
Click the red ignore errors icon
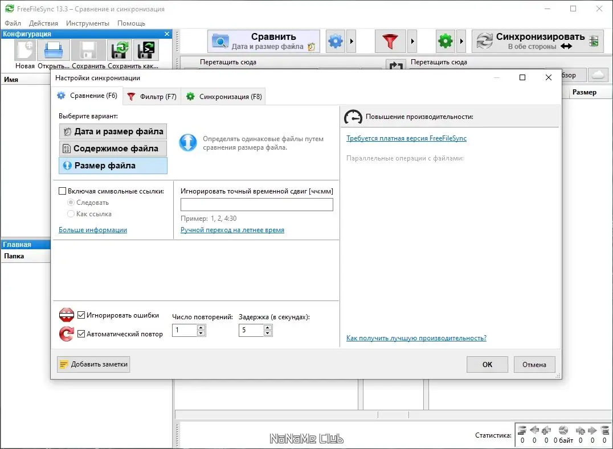[x=67, y=315]
